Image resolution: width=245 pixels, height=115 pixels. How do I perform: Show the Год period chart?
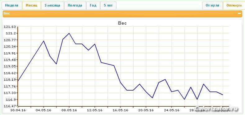pos(93,6)
